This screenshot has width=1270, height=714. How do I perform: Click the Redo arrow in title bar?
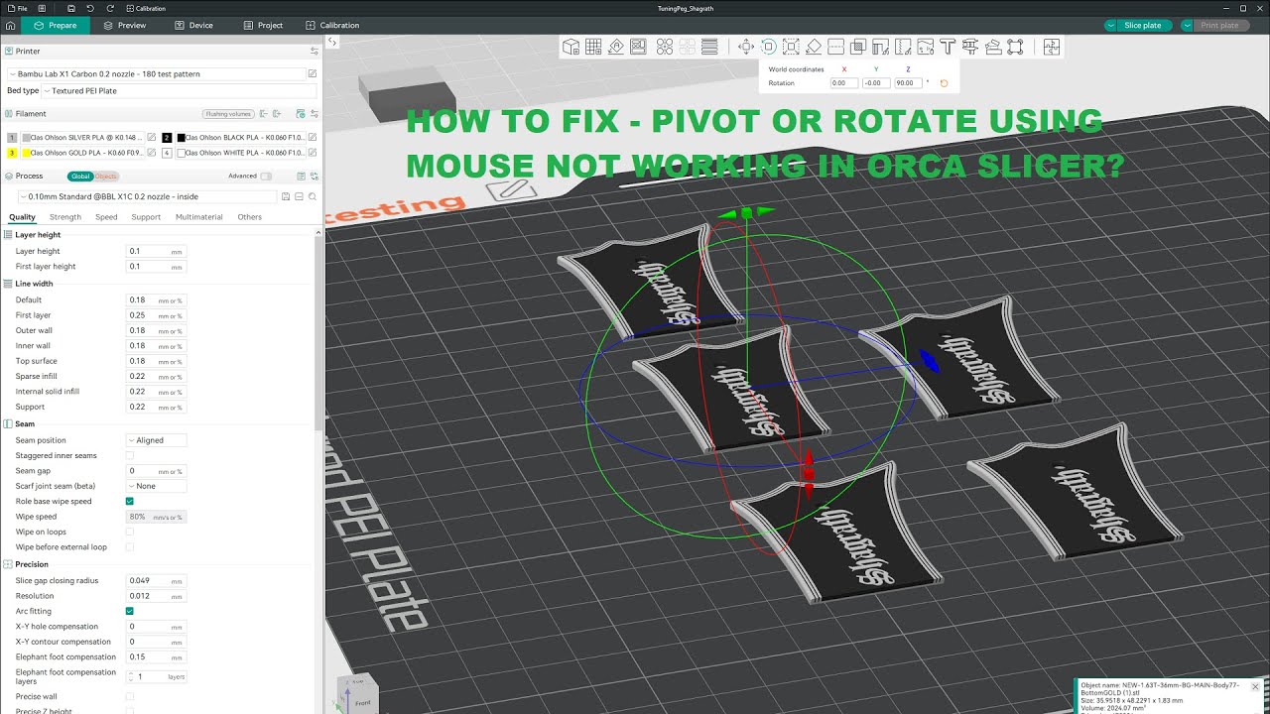pyautogui.click(x=110, y=8)
